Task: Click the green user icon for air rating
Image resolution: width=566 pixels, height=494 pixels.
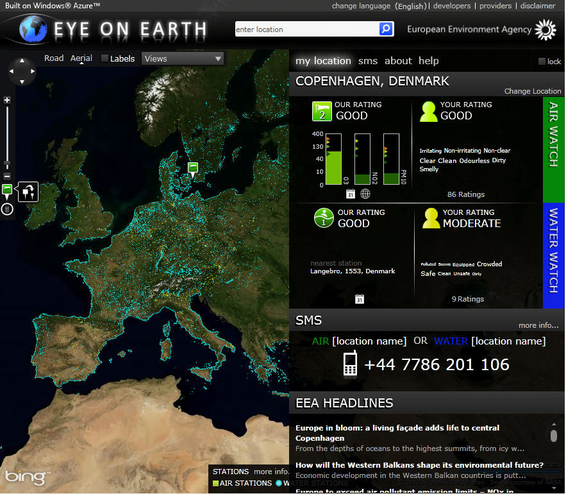Action: 428,112
